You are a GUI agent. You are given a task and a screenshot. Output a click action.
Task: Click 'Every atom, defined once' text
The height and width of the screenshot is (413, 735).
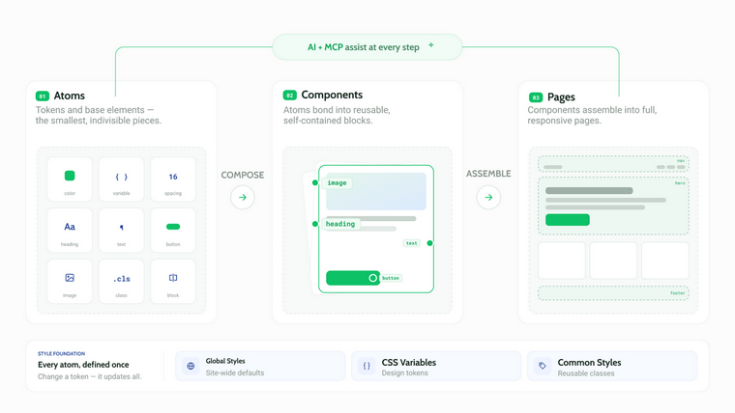coord(83,365)
